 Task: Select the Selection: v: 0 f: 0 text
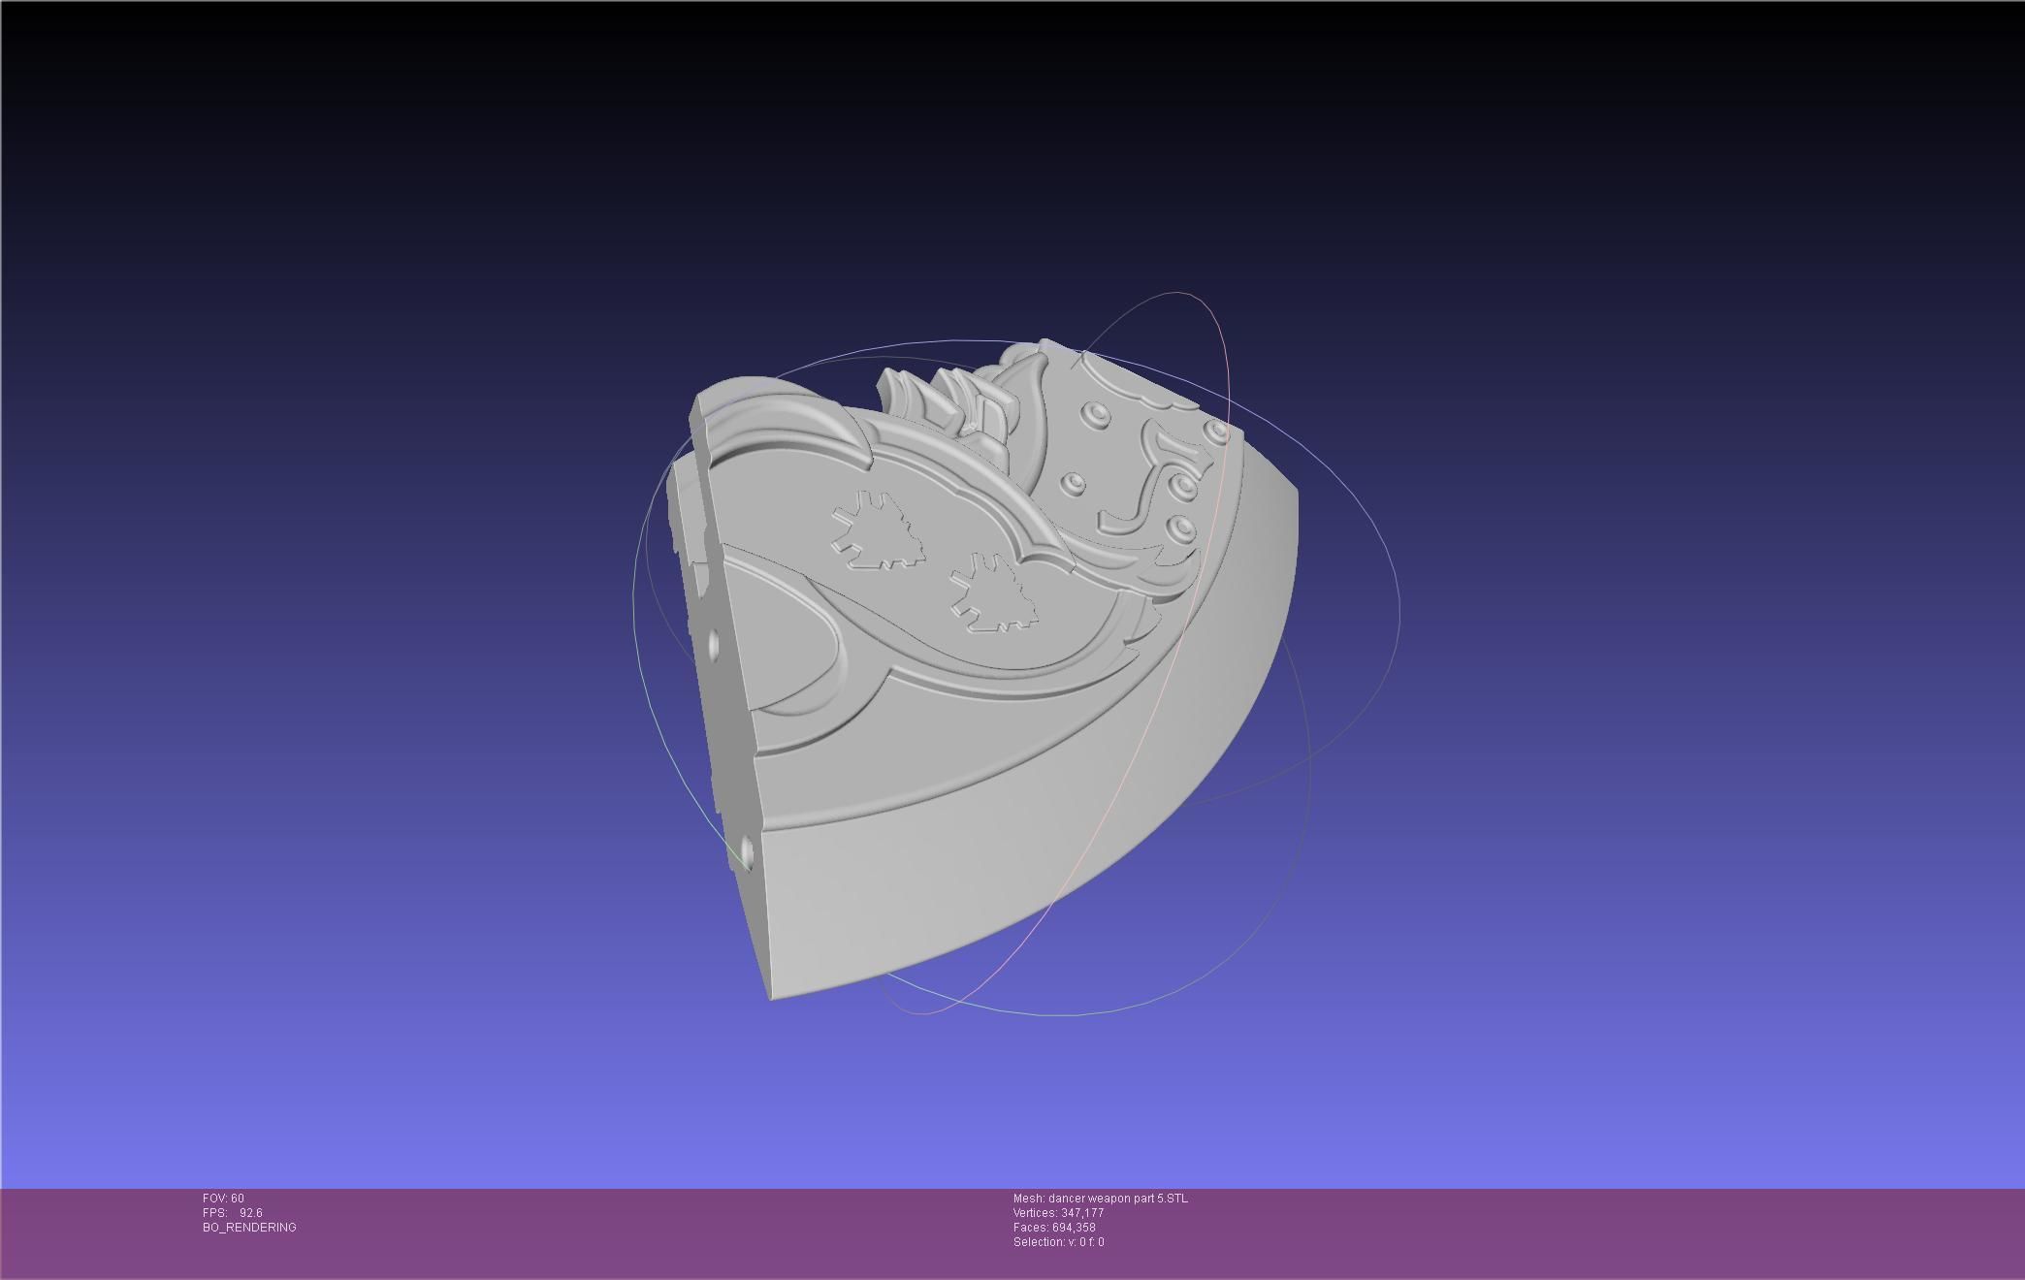1058,1242
